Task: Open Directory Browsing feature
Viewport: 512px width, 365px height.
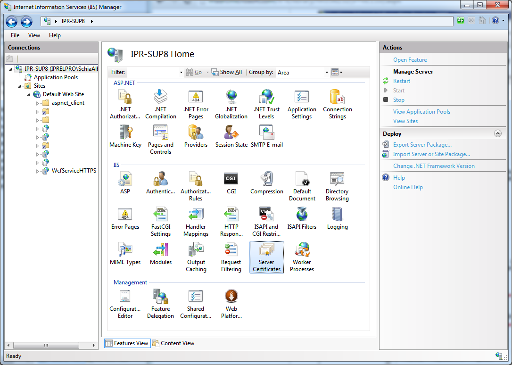Action: [337, 186]
